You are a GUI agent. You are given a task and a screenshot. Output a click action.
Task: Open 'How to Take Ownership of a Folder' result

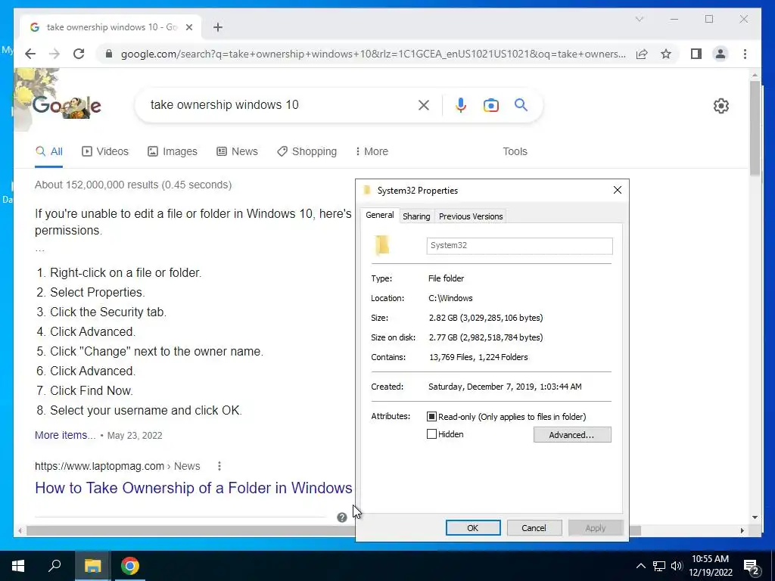click(x=193, y=488)
